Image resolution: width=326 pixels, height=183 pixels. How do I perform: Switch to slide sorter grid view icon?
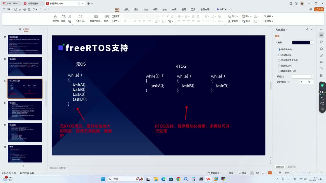[257, 173]
